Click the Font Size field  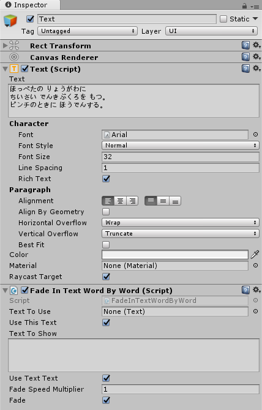(181, 157)
